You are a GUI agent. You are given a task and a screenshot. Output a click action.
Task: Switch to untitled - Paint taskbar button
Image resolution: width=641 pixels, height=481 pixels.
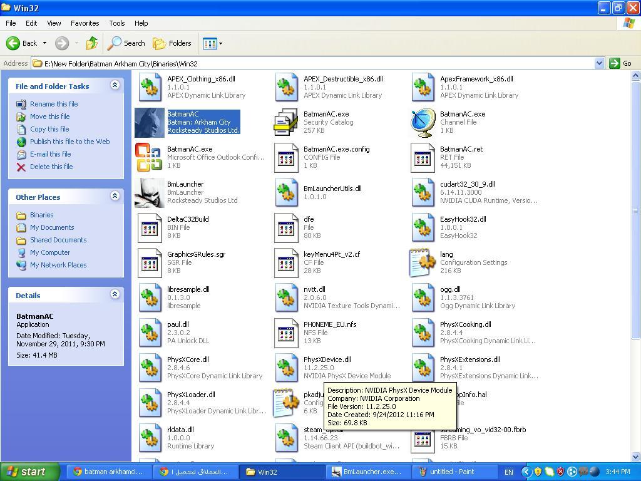(453, 472)
